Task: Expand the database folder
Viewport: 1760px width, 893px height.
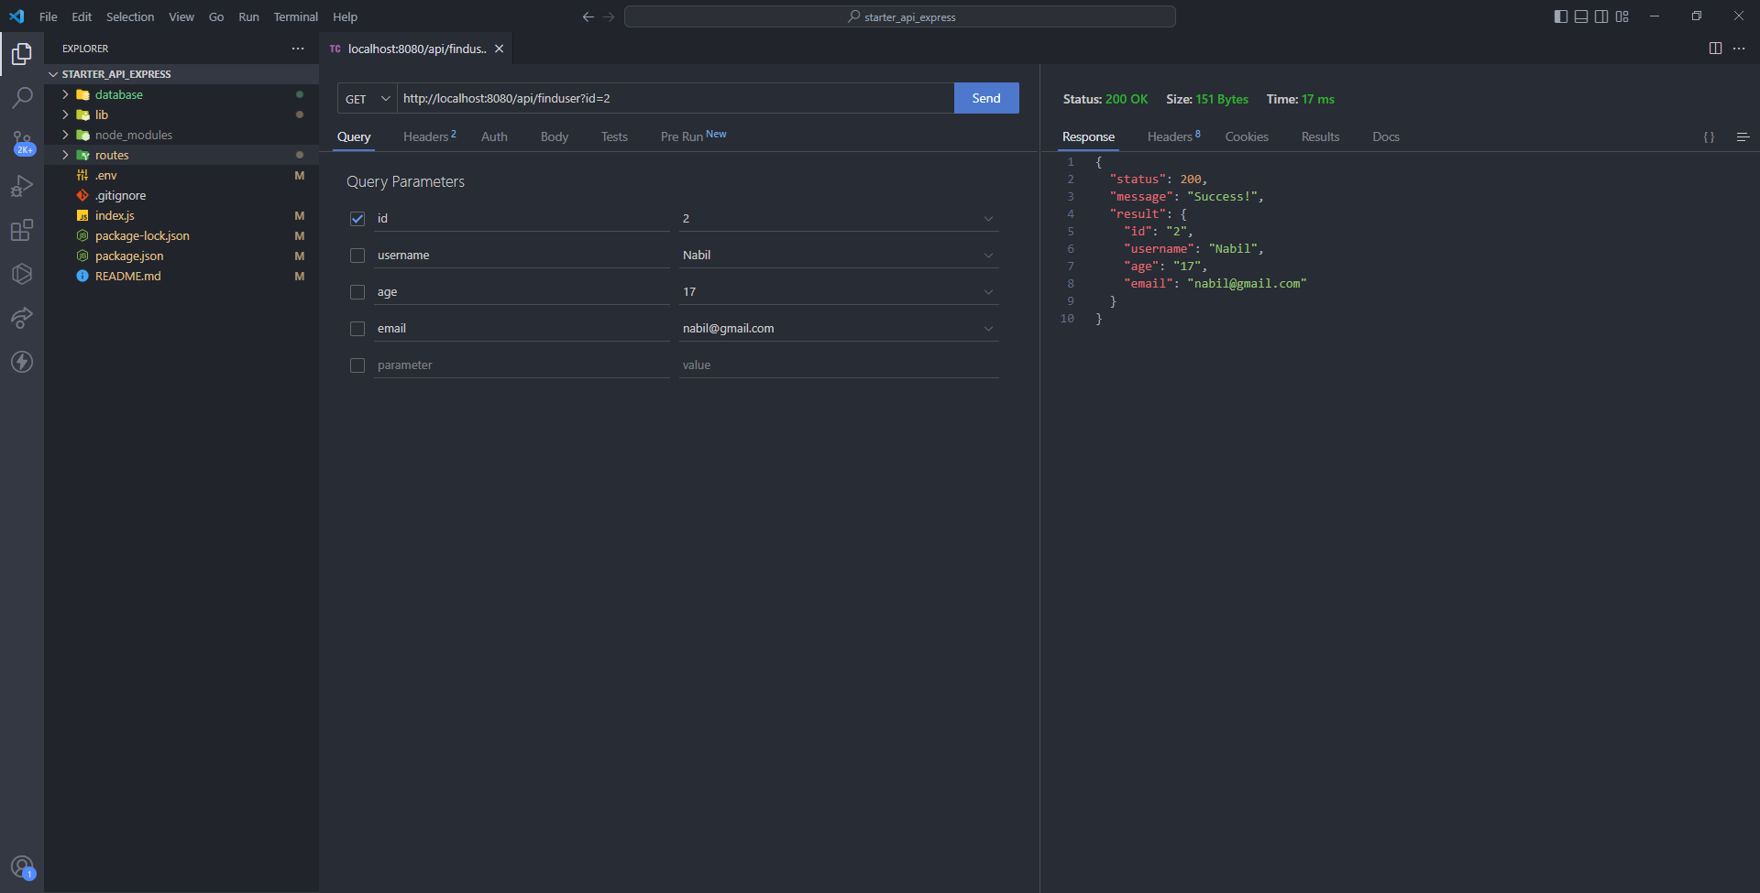Action: point(181,94)
